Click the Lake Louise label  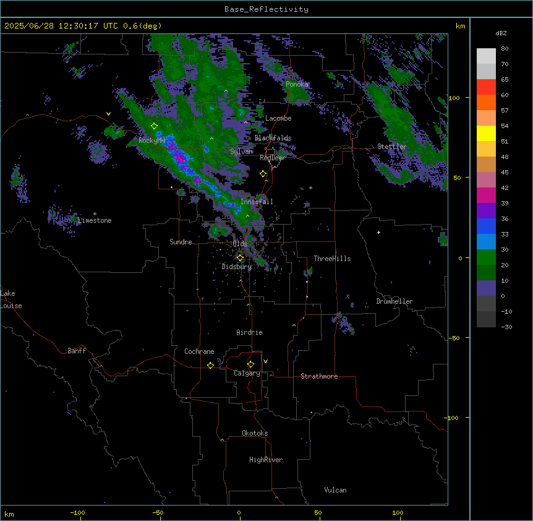tap(11, 299)
